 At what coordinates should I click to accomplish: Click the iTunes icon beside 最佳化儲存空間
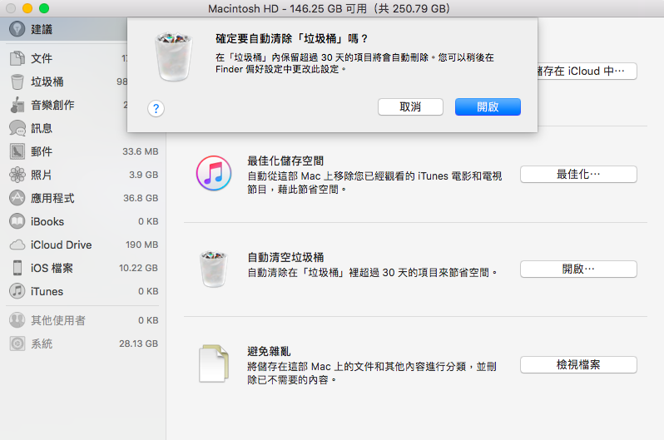[214, 173]
